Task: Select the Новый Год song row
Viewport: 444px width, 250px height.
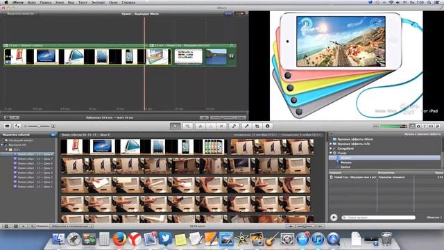Action: pyautogui.click(x=386, y=177)
